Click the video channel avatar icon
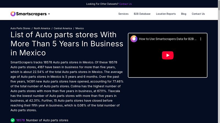Image resolution: width=220 pixels, height=123 pixels. (x=134, y=39)
